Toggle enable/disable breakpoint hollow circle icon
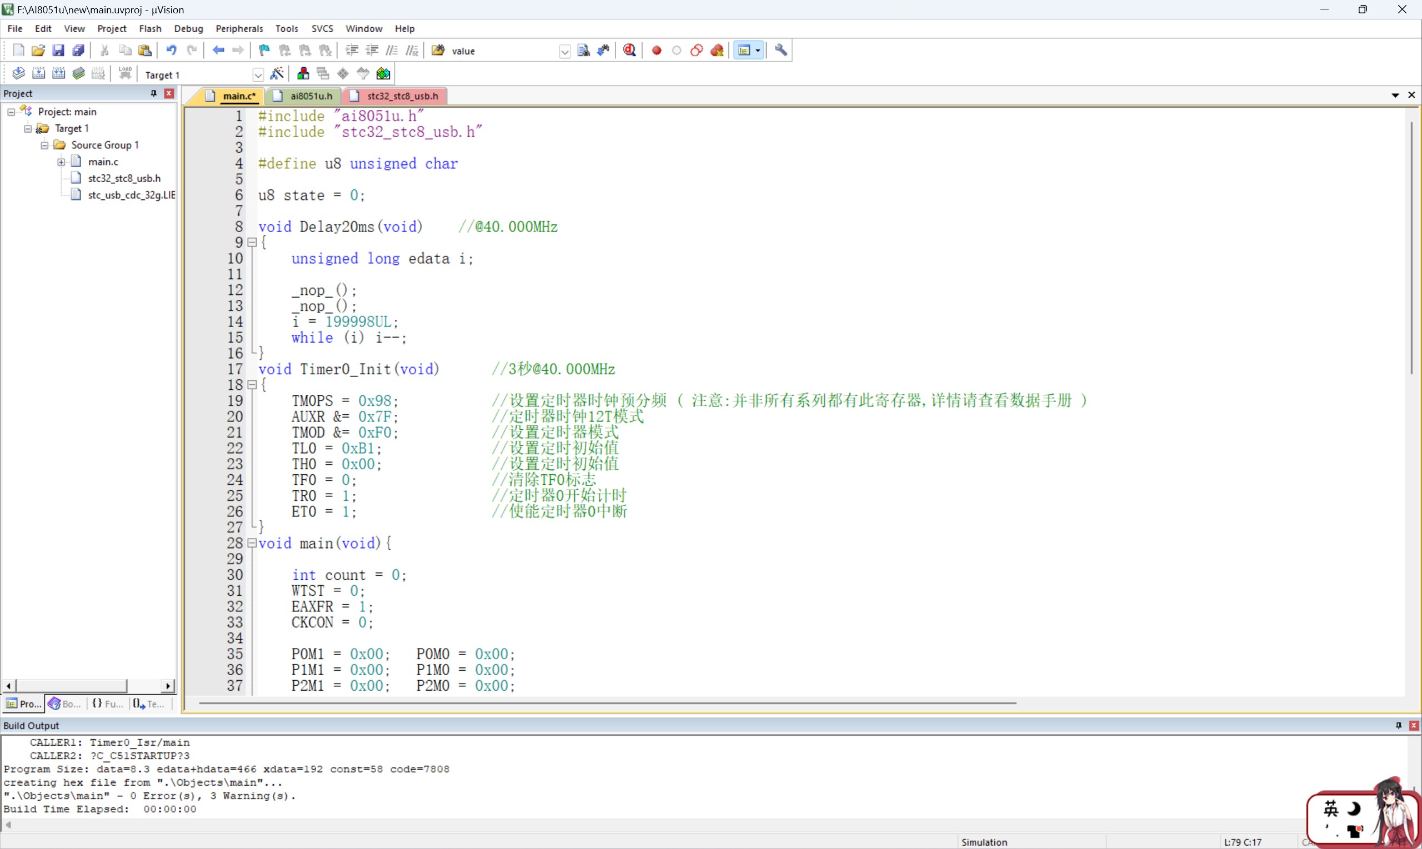Viewport: 1422px width, 849px height. (x=677, y=51)
